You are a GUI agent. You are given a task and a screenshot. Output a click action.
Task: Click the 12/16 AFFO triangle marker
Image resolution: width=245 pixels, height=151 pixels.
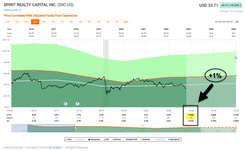34,70
